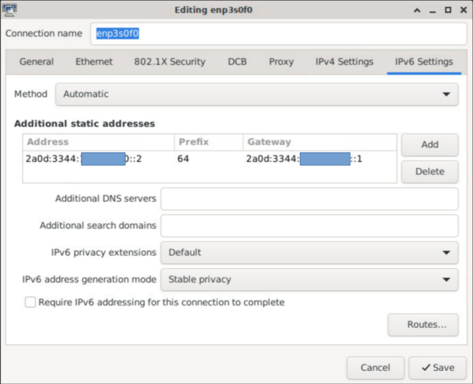The image size is (473, 384).
Task: View the General tab
Action: (x=37, y=62)
